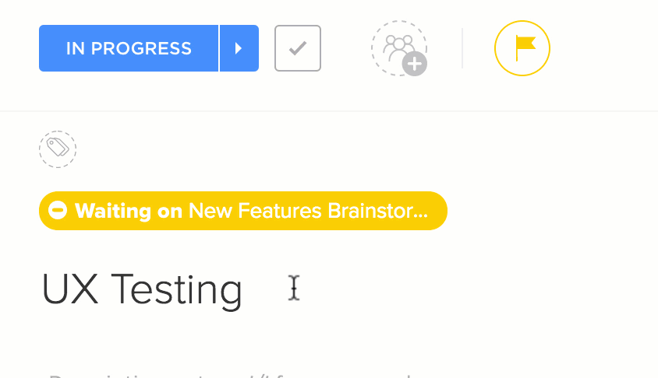Open the "New Features Brainstor..." dependency link
The width and height of the screenshot is (658, 378).
click(x=308, y=211)
